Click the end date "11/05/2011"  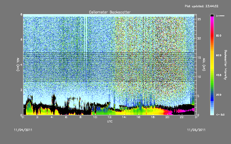pyautogui.click(x=196, y=130)
